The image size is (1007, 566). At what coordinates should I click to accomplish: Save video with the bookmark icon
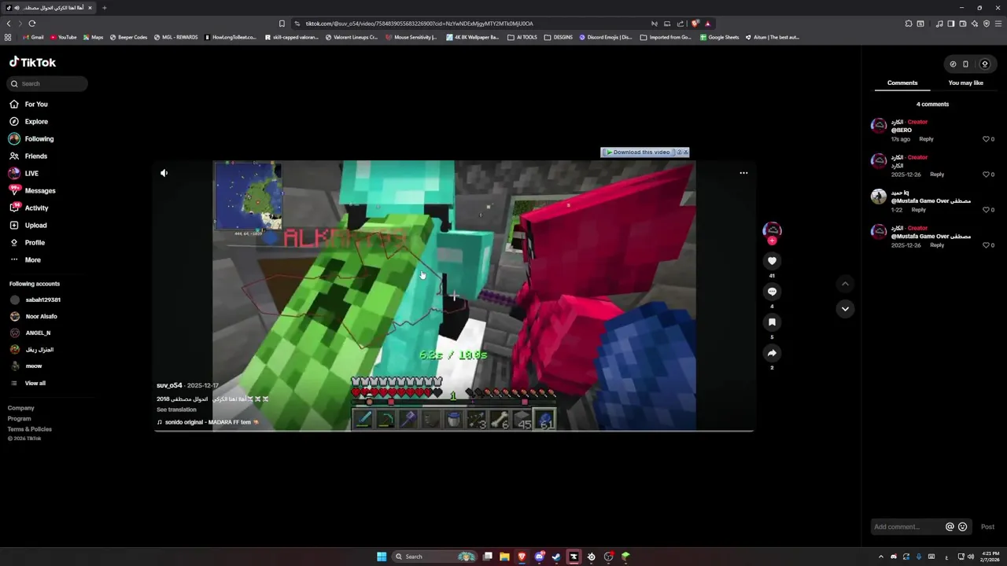[772, 322]
